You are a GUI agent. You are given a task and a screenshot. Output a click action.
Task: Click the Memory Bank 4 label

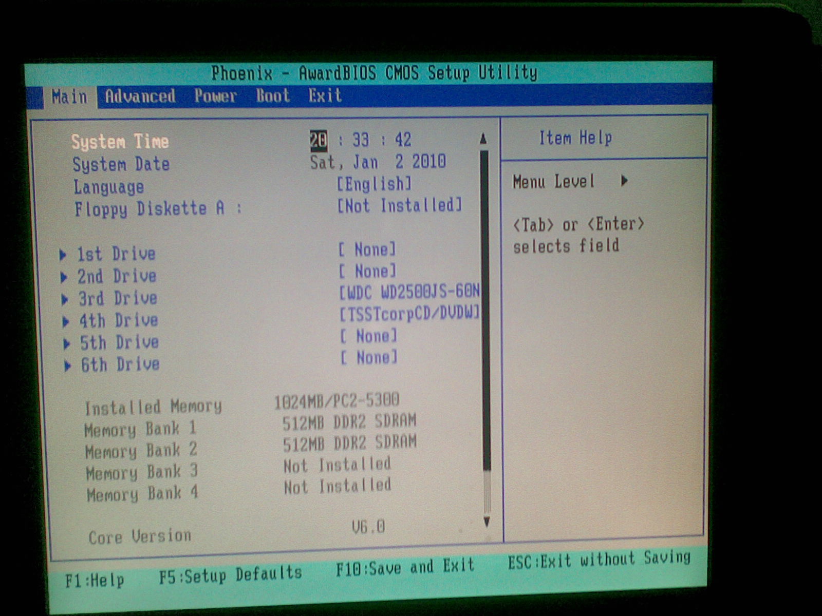click(x=142, y=494)
